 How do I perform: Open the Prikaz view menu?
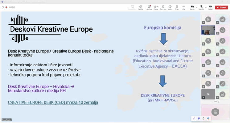[177, 7]
